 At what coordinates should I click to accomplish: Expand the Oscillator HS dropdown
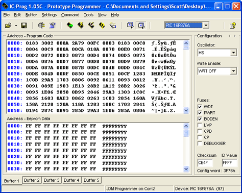pyautogui.click(x=233, y=53)
